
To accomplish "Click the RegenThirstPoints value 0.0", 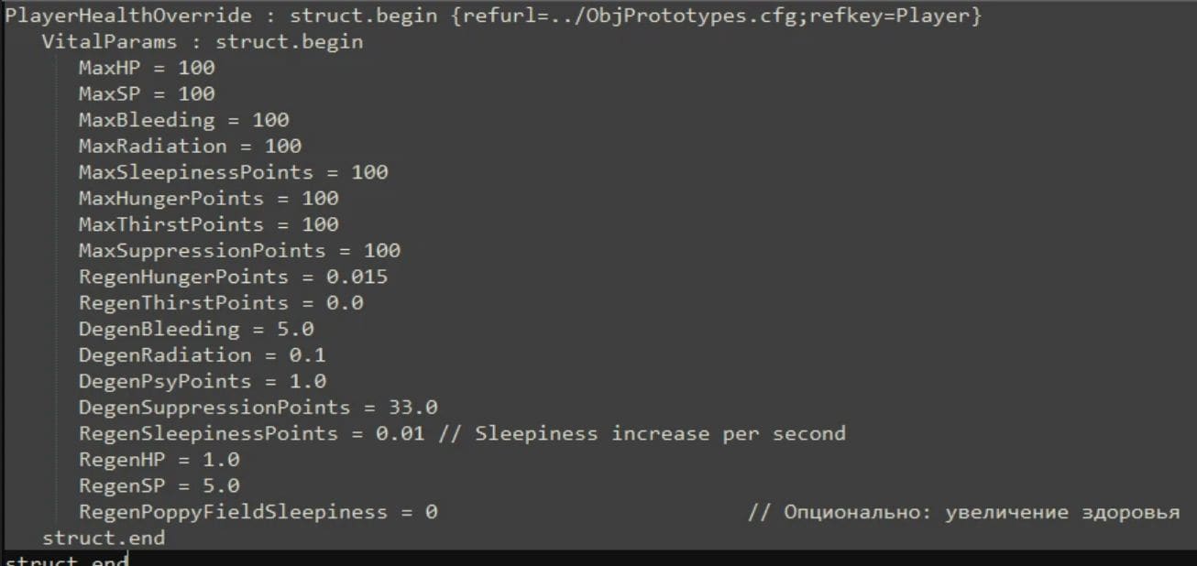I will (x=345, y=302).
